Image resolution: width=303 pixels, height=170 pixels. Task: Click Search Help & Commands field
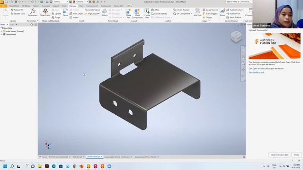[x=239, y=2]
